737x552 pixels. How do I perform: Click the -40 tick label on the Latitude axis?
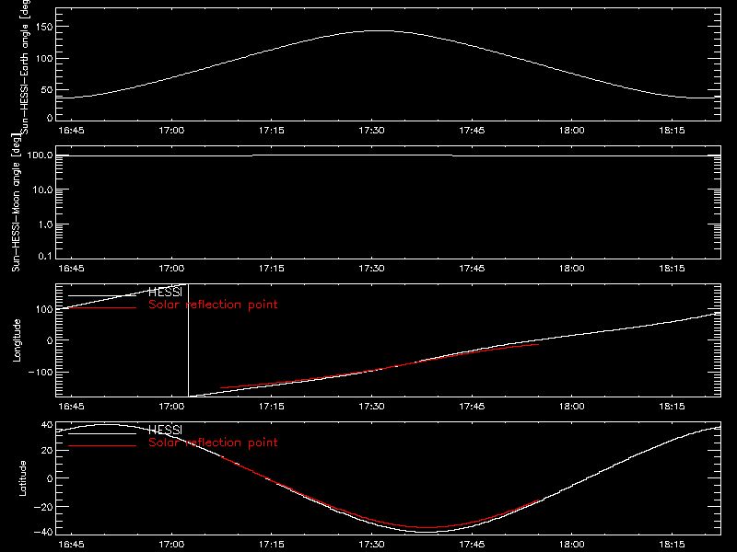click(43, 533)
